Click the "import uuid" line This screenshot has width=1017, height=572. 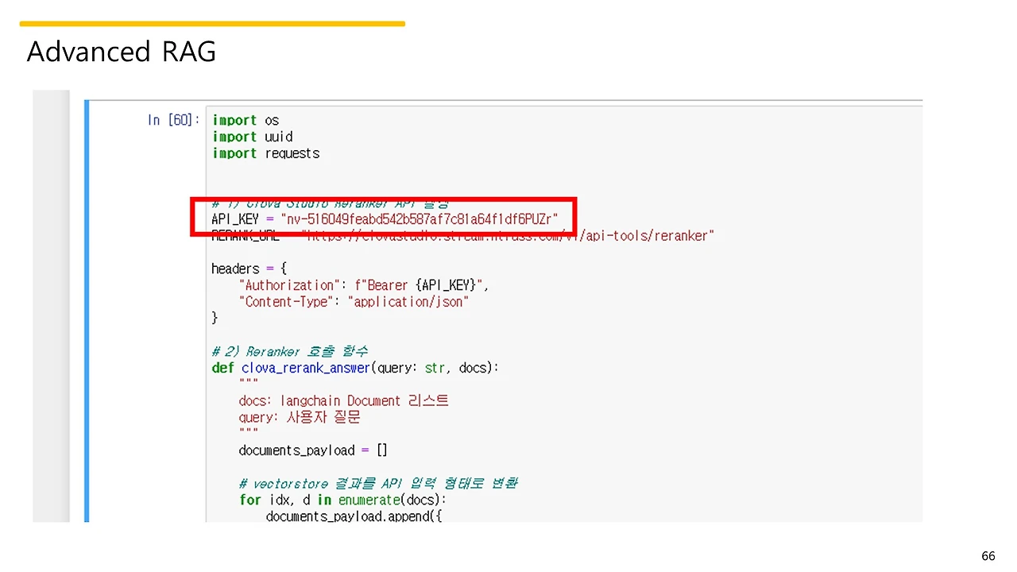tap(253, 137)
